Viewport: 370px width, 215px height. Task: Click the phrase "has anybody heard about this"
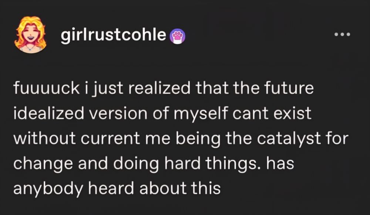(x=154, y=176)
